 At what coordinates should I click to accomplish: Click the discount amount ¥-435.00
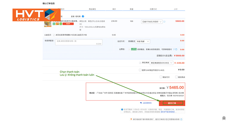point(179,63)
